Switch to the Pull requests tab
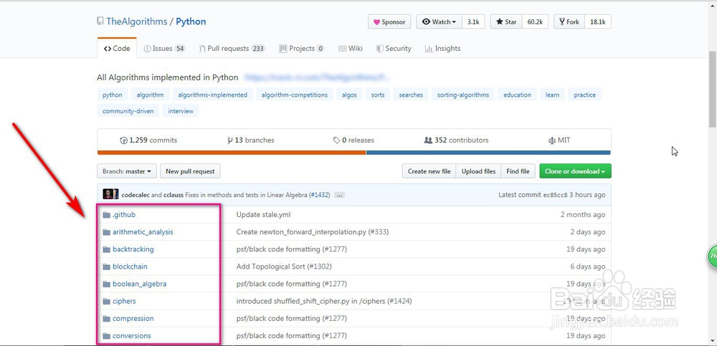The image size is (717, 346). coord(232,49)
